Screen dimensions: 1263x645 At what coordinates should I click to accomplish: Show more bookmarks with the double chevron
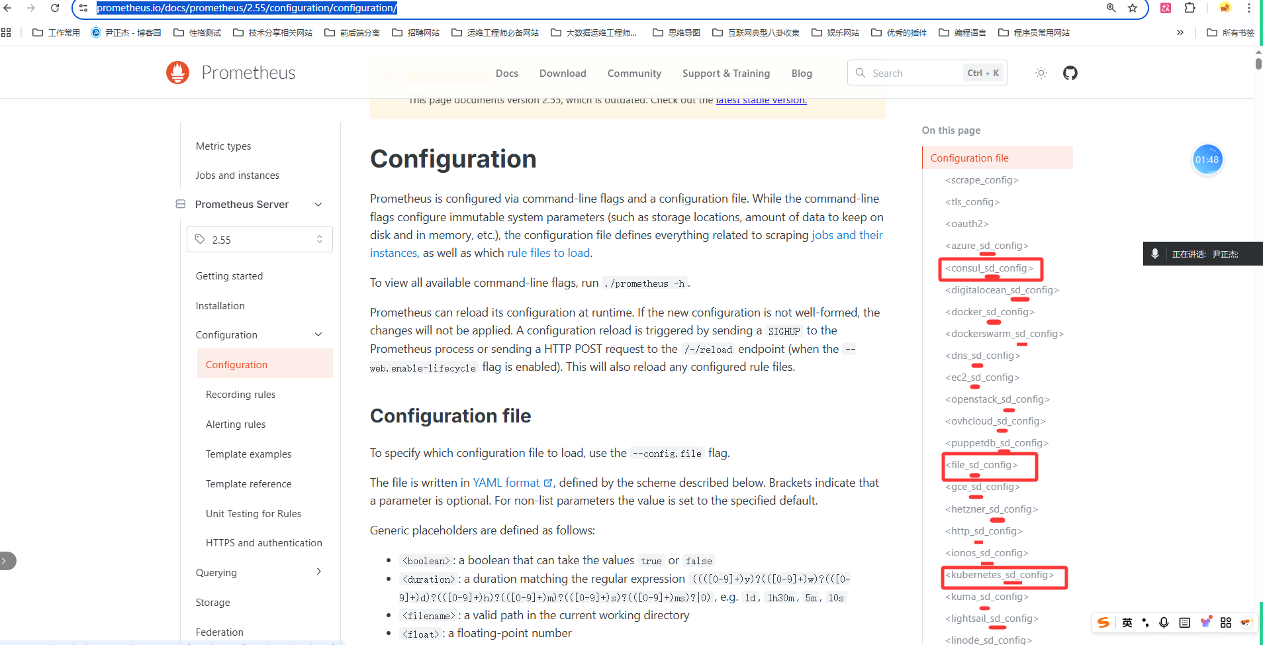pos(1180,32)
